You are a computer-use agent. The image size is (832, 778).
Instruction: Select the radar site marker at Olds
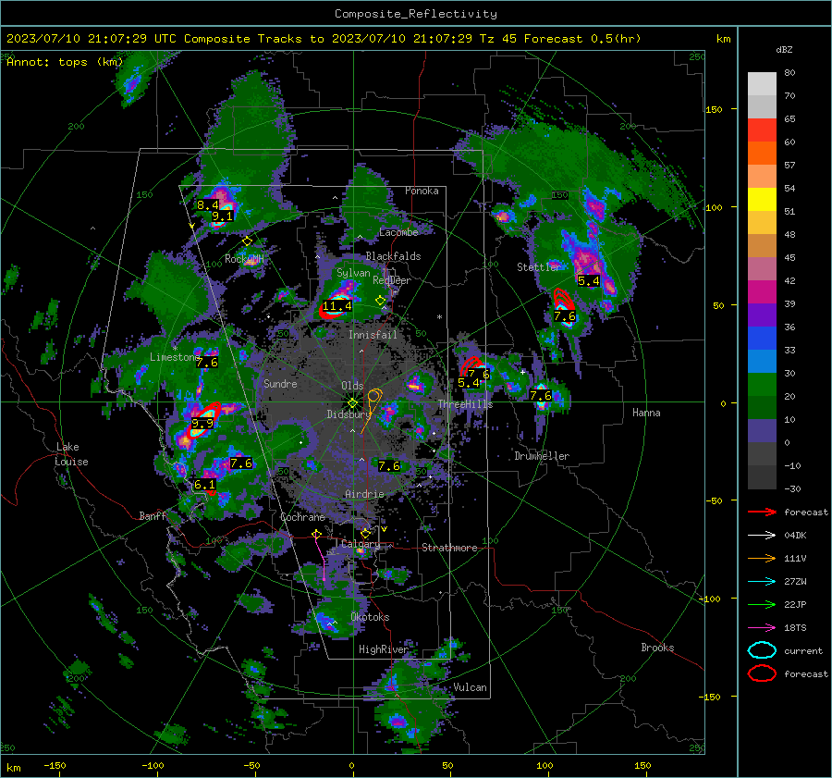(352, 403)
